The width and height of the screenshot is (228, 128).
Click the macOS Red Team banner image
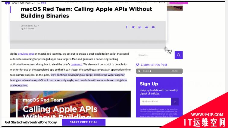pos(70,104)
